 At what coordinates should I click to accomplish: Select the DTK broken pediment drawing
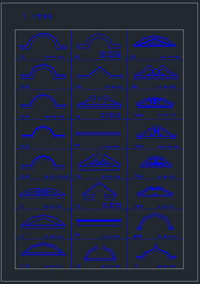pyautogui.click(x=100, y=253)
